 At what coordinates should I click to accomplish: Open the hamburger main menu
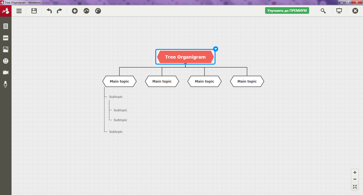pyautogui.click(x=19, y=11)
